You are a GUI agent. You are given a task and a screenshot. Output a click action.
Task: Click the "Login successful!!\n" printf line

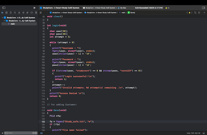tap(75, 76)
